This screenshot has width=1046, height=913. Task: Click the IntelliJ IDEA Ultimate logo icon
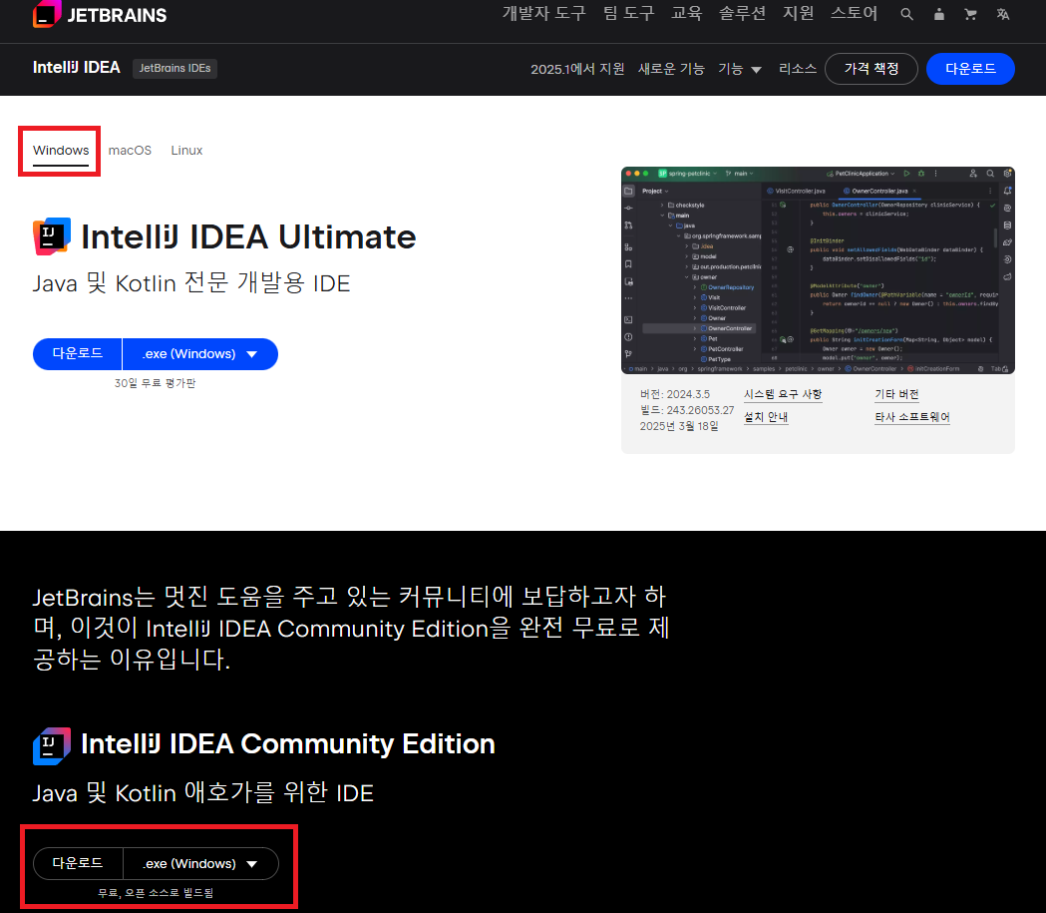point(52,236)
